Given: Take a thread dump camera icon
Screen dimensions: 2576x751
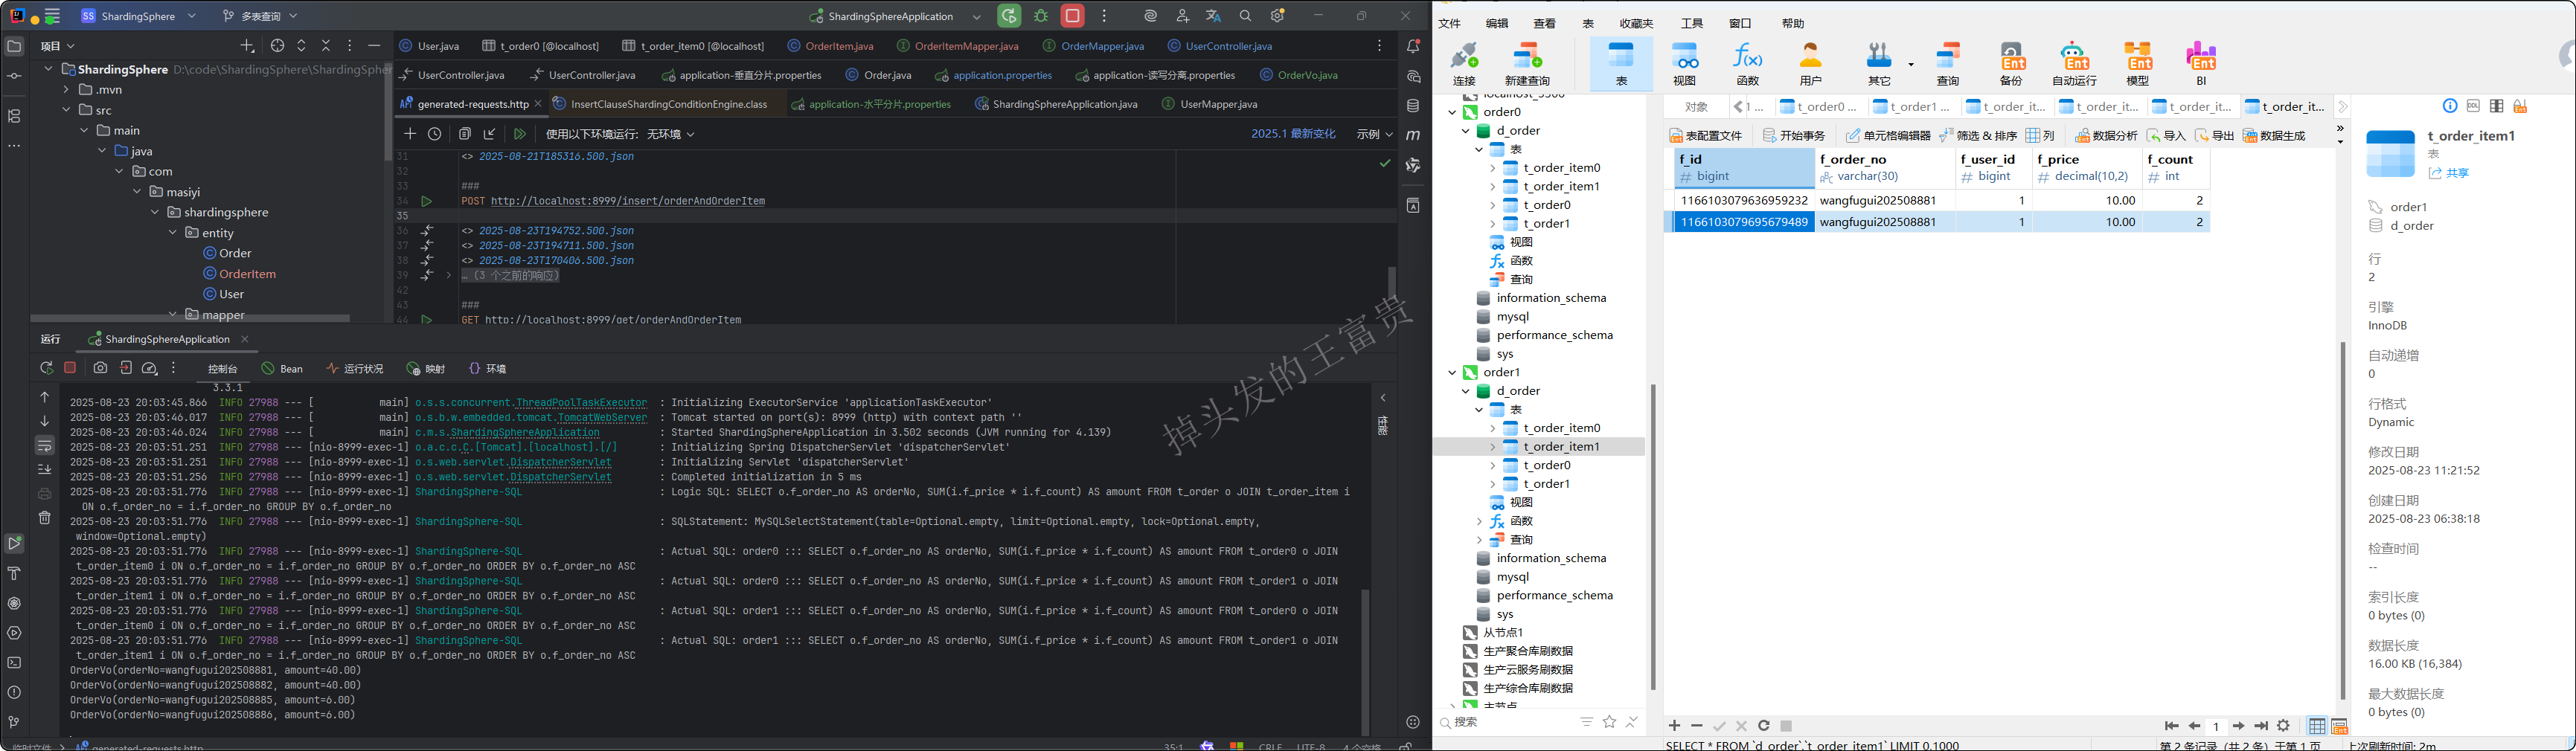Looking at the screenshot, I should [100, 369].
